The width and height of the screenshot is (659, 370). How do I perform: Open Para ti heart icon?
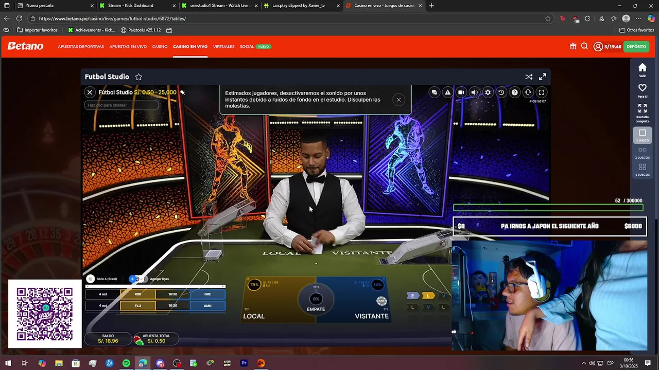[x=643, y=90]
